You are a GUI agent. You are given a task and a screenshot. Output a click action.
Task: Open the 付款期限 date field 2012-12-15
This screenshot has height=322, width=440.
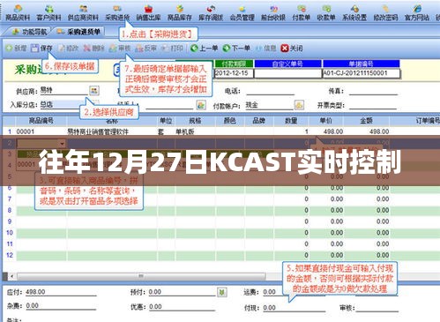coord(234,73)
